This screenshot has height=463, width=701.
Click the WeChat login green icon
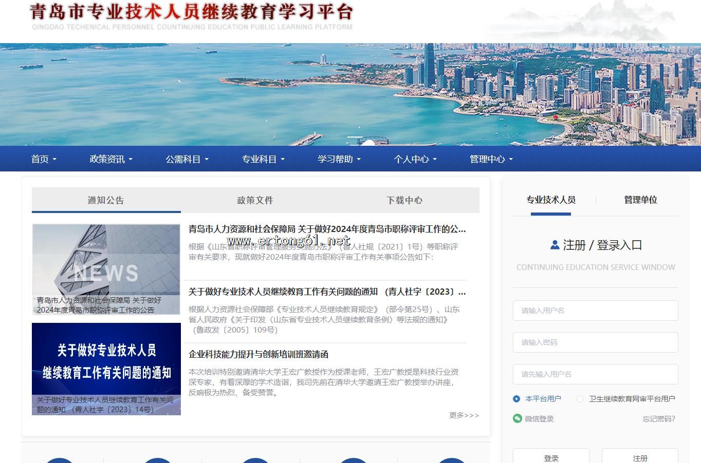pos(517,418)
